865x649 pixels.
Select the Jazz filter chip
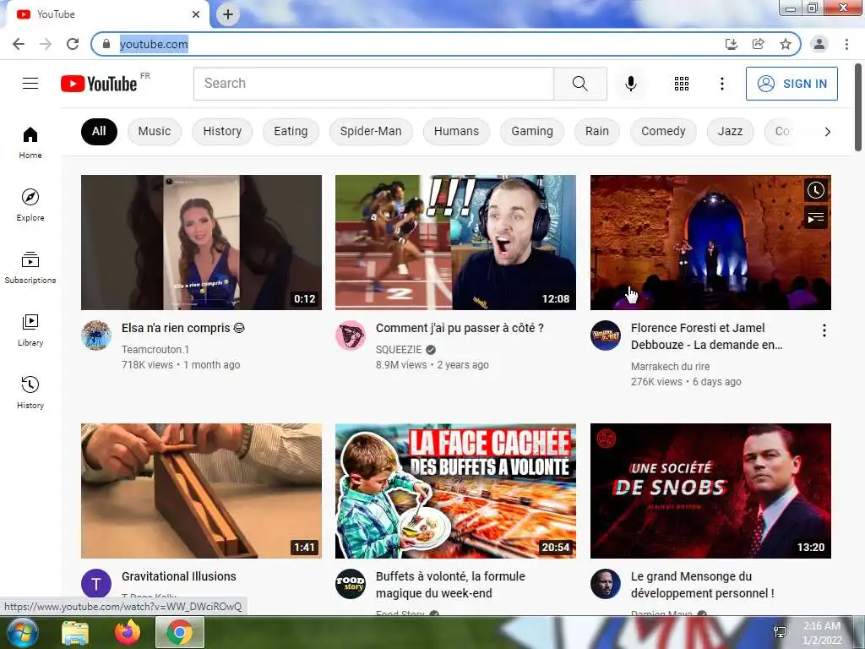coord(730,131)
